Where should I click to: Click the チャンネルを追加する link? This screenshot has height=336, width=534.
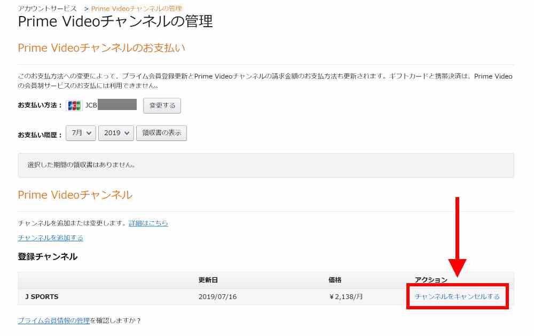coord(49,237)
